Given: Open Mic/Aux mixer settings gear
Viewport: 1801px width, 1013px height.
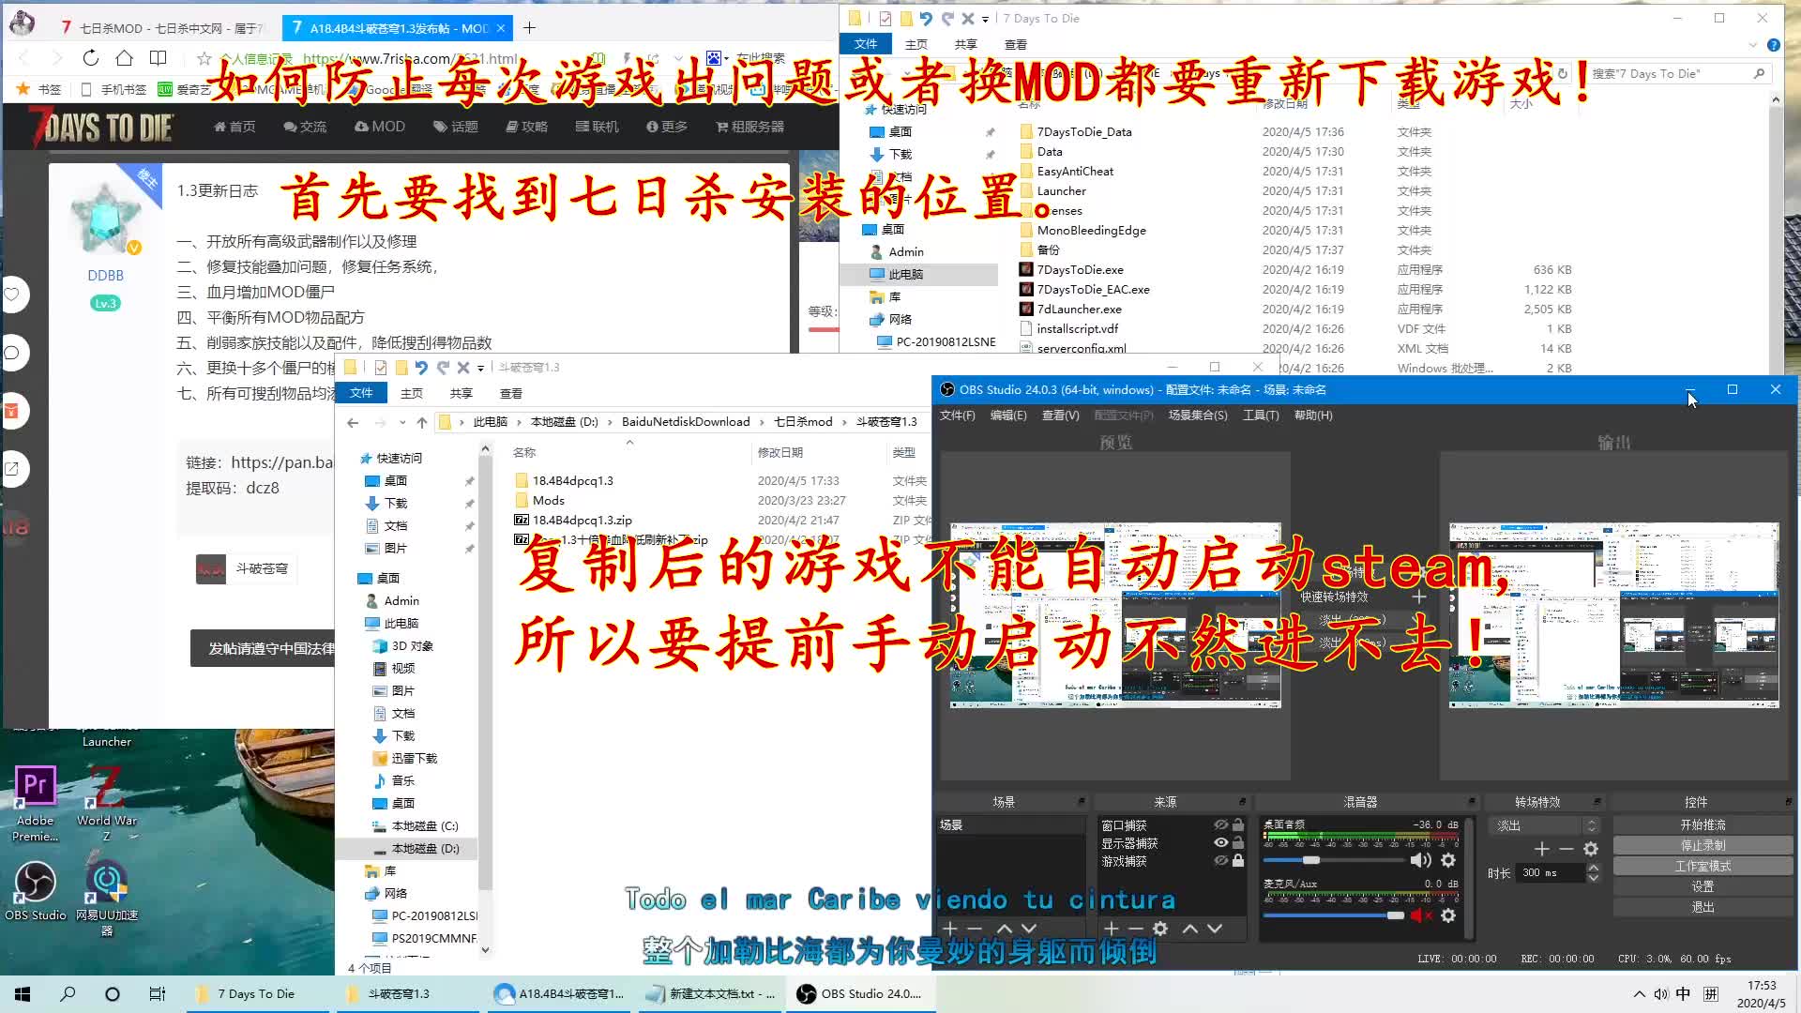Looking at the screenshot, I should pos(1448,915).
